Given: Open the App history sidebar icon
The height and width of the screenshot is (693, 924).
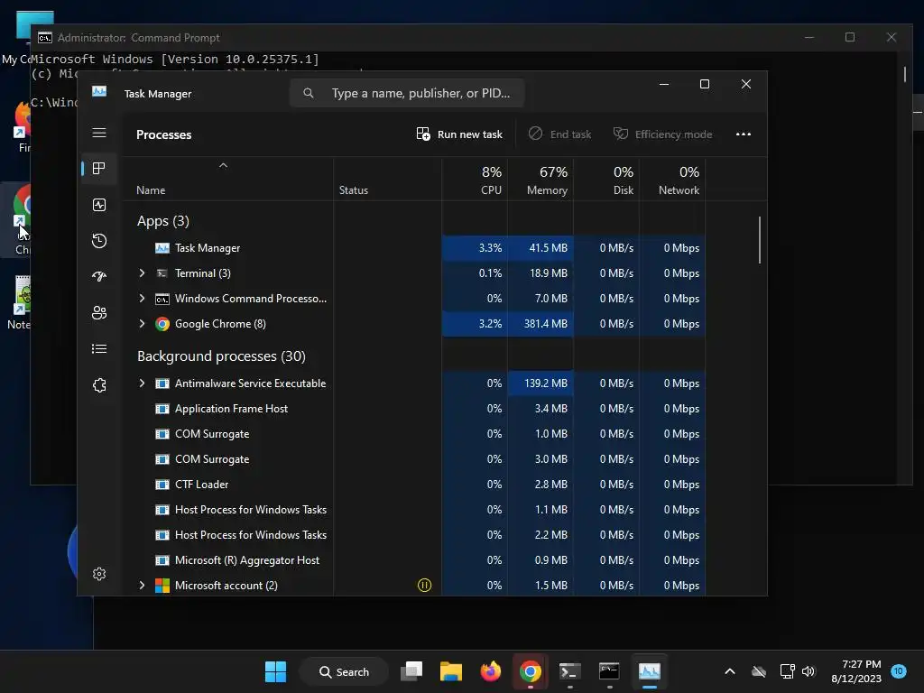Looking at the screenshot, I should (99, 240).
